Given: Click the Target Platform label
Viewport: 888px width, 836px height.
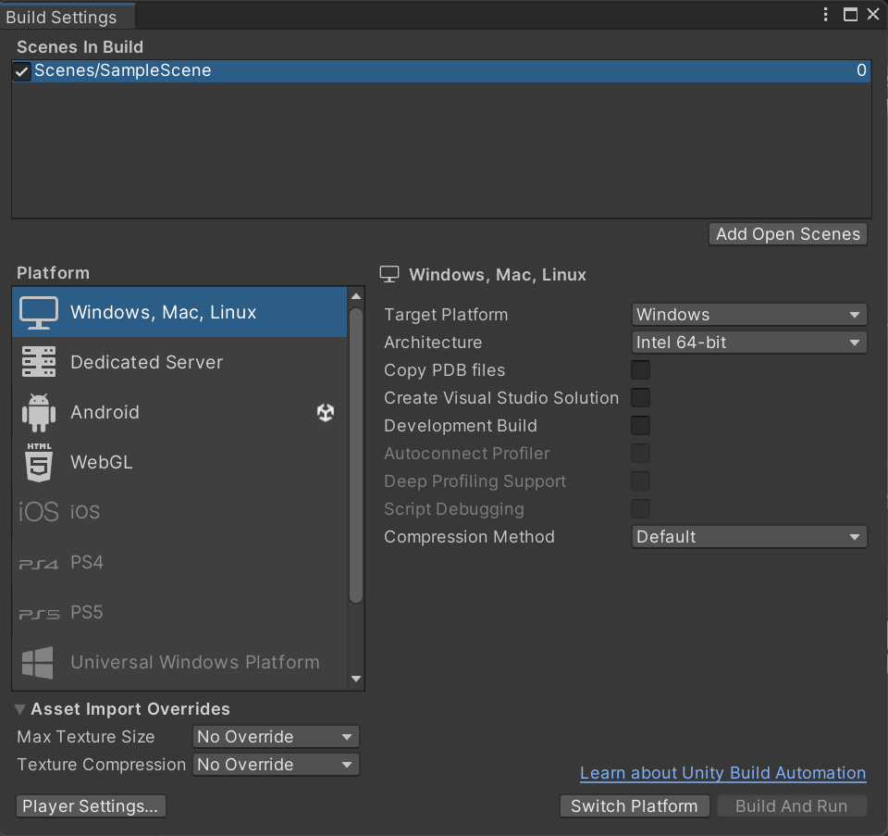Looking at the screenshot, I should 446,315.
